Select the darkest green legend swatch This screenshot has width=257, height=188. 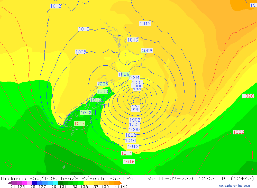[x=60, y=183]
